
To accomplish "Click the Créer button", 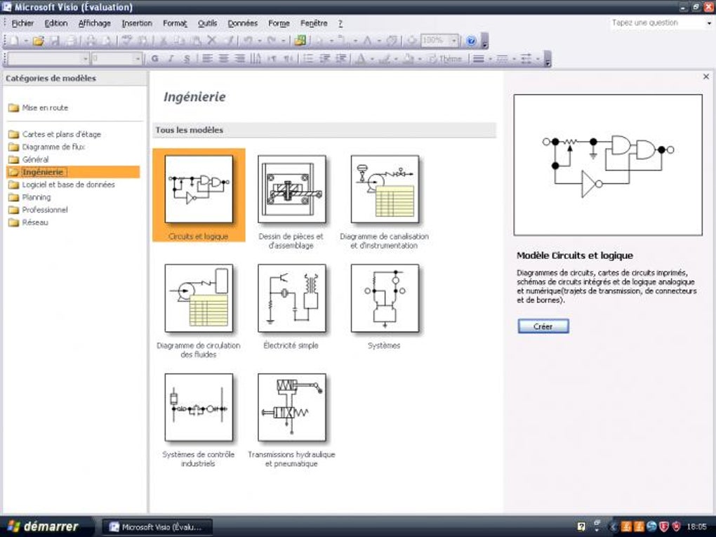I will 543,326.
